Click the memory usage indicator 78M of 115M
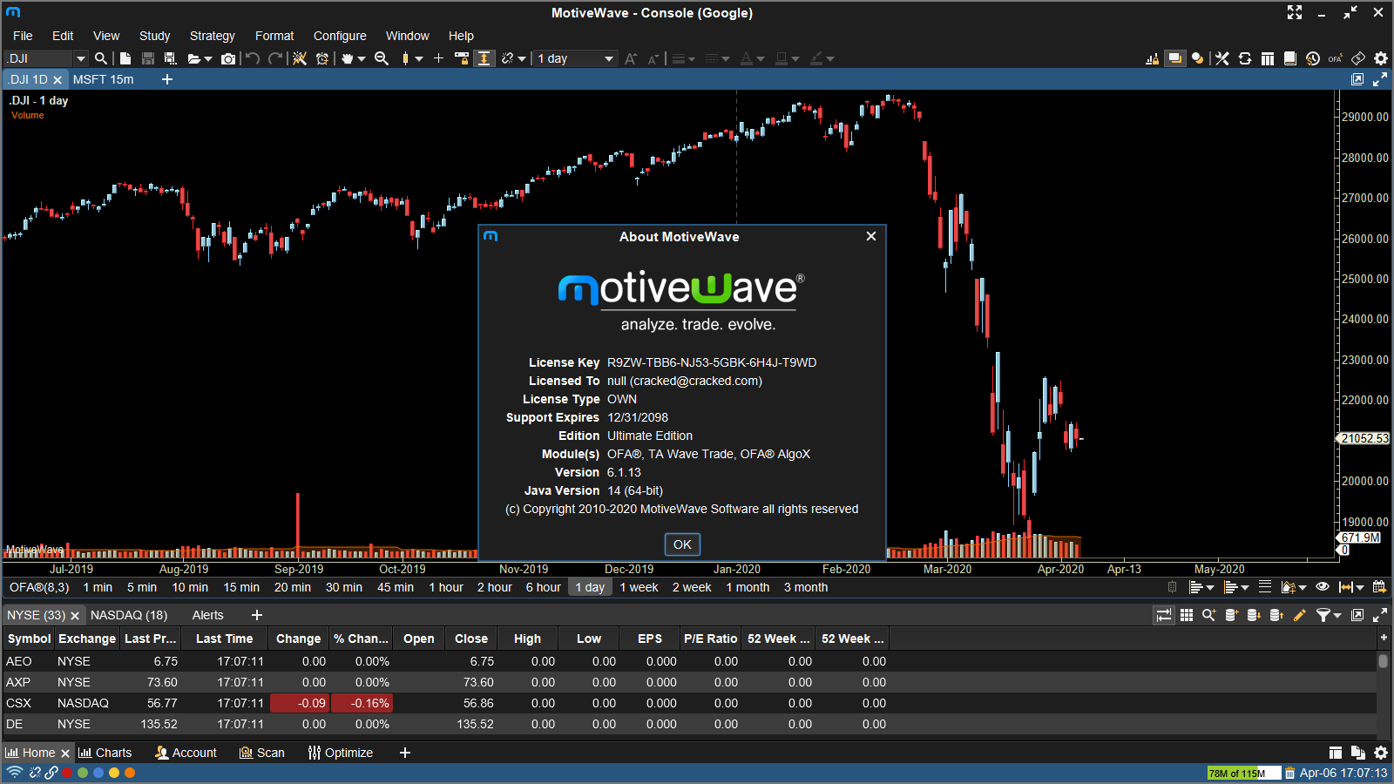 pyautogui.click(x=1243, y=773)
